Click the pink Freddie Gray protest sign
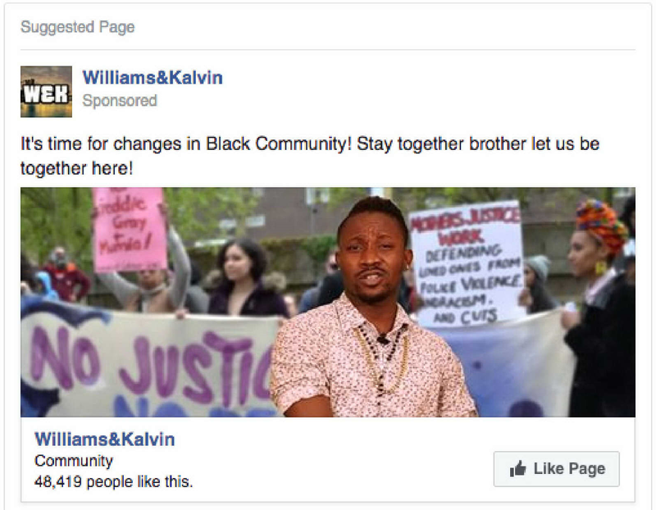 click(x=129, y=230)
